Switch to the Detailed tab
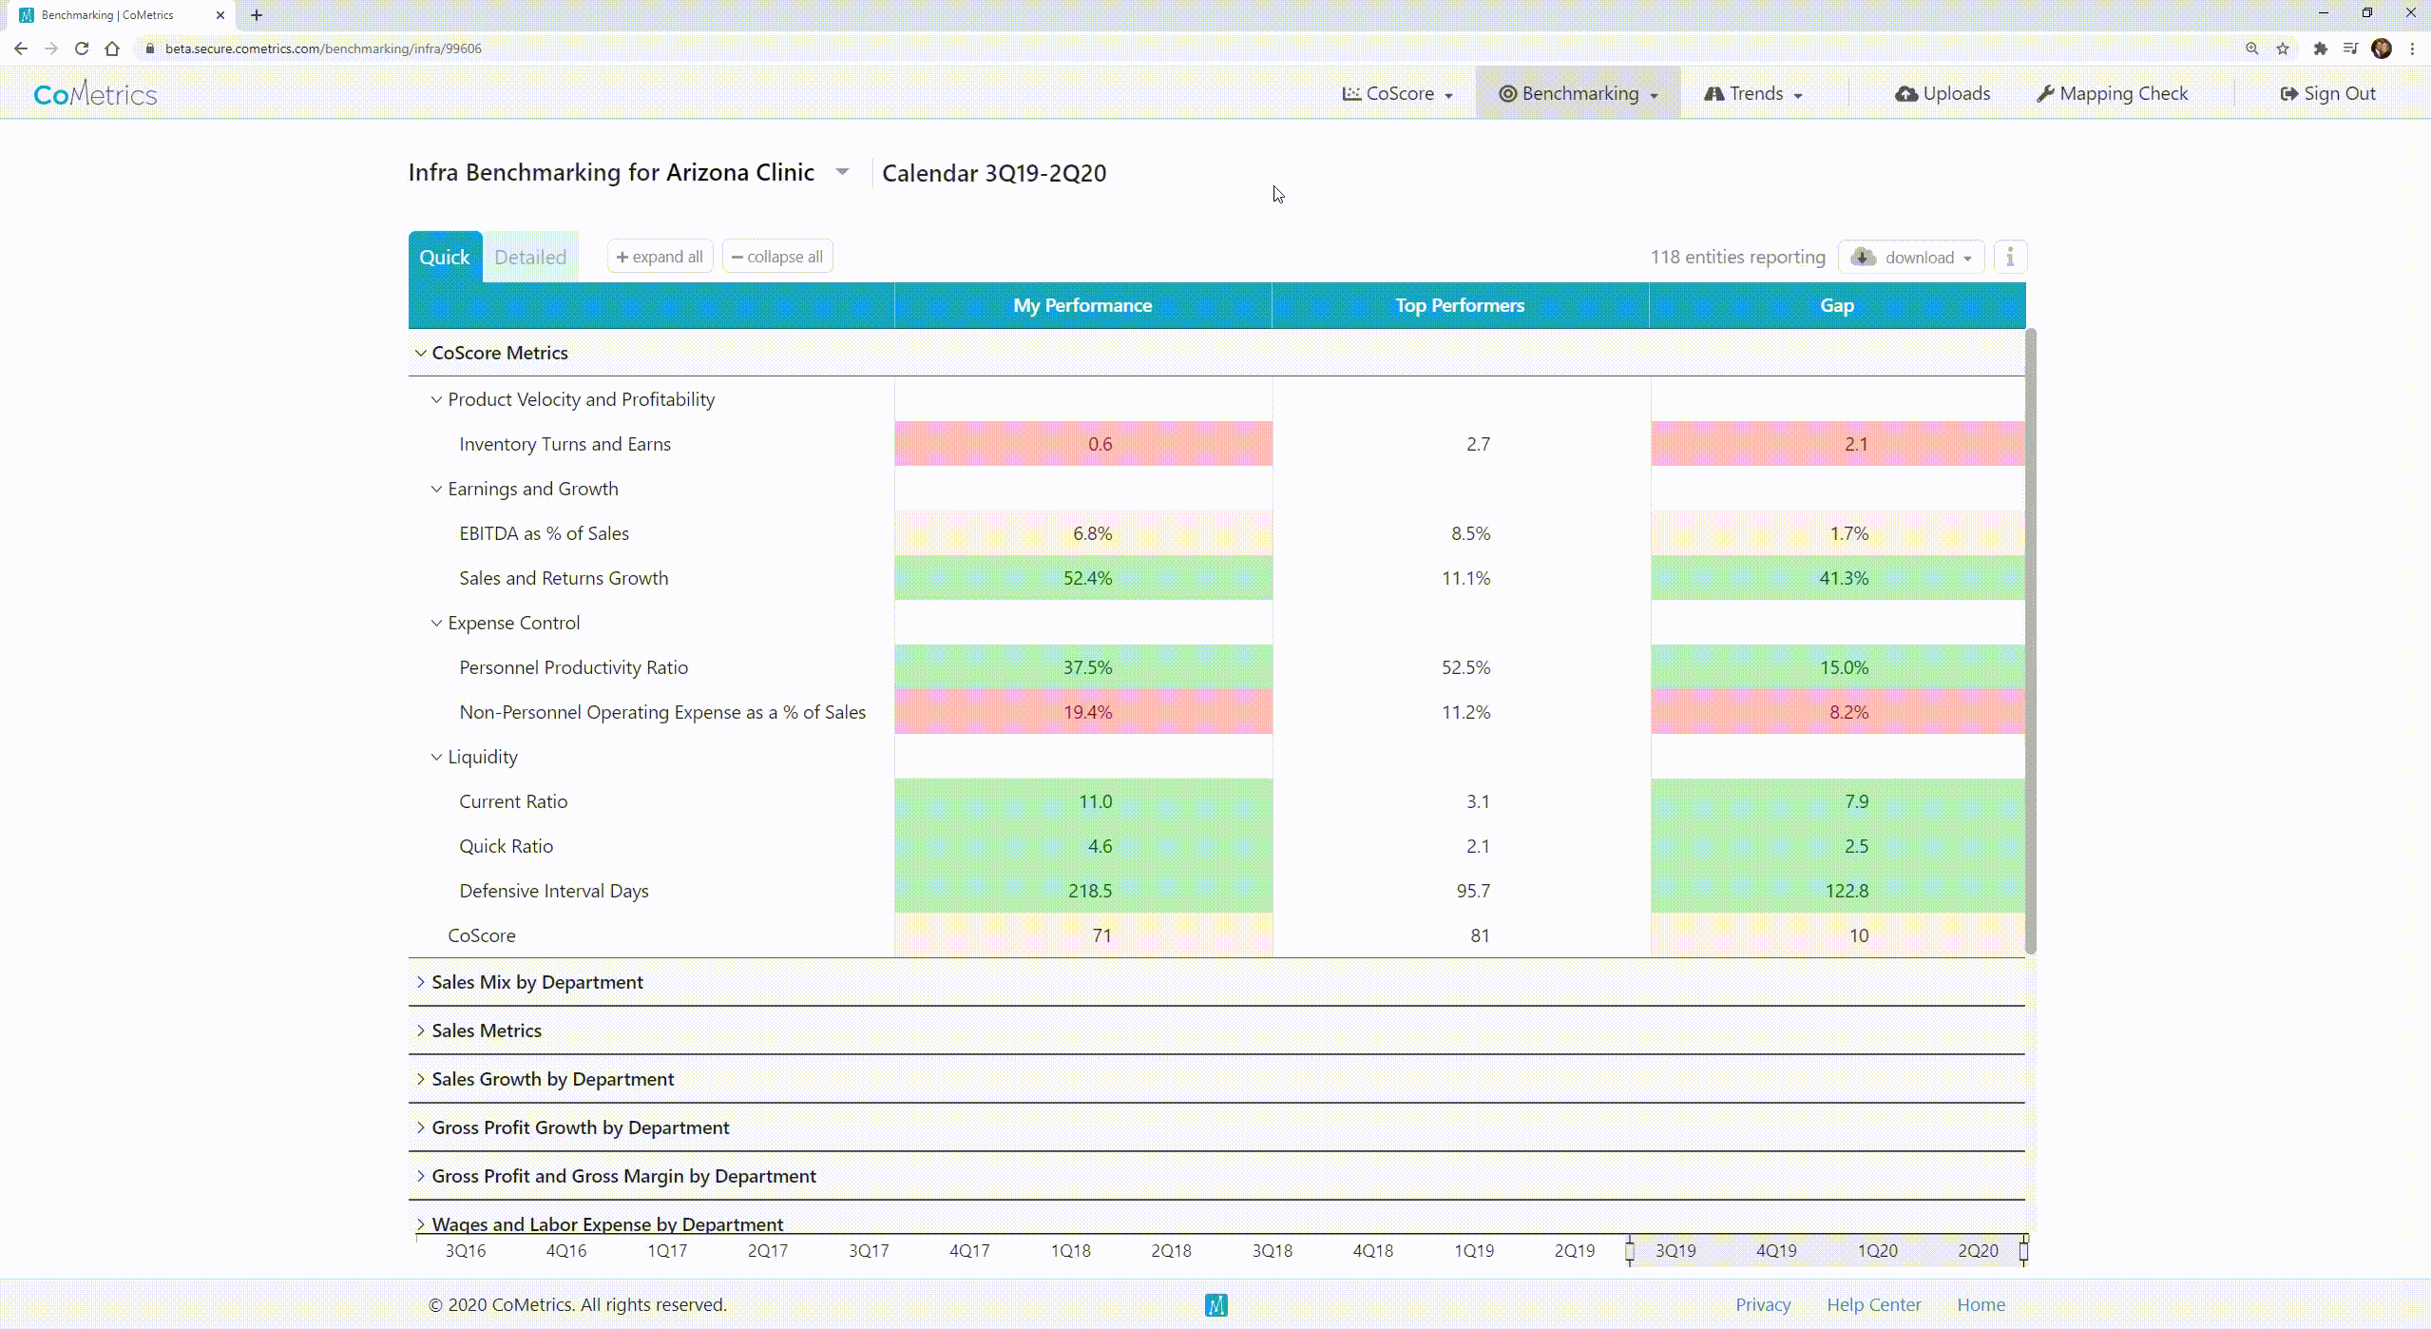The width and height of the screenshot is (2431, 1329). (530, 256)
